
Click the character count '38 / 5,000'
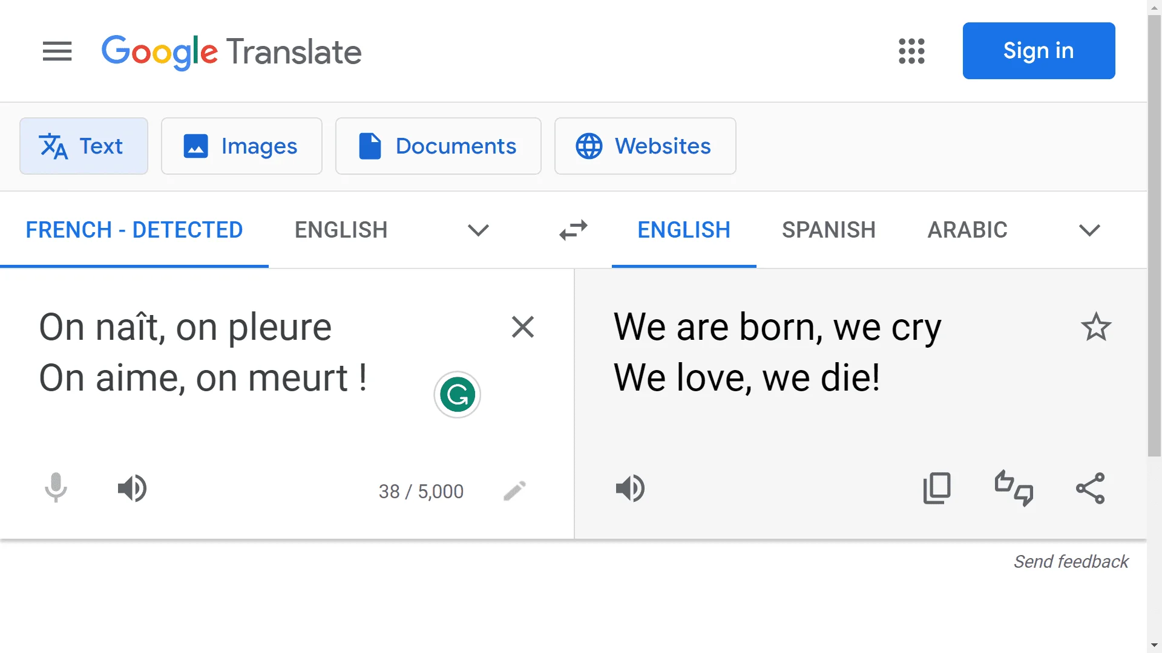421,492
